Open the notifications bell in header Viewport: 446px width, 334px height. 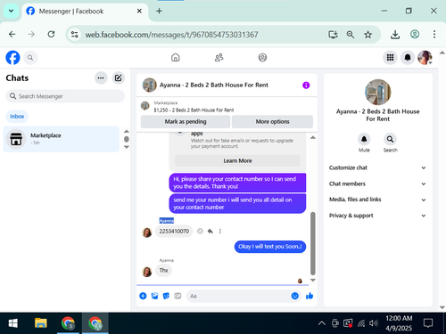pos(408,57)
